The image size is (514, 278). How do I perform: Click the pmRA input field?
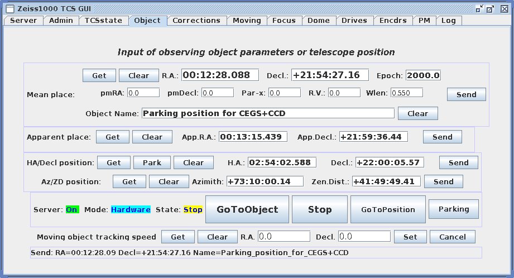143,93
